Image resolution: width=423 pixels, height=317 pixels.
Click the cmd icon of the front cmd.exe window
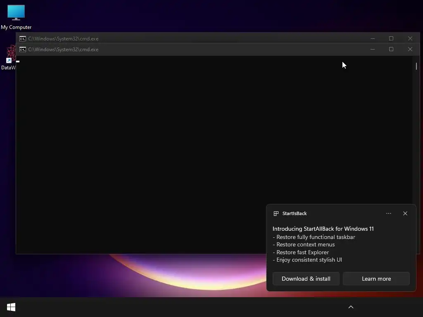click(x=23, y=50)
